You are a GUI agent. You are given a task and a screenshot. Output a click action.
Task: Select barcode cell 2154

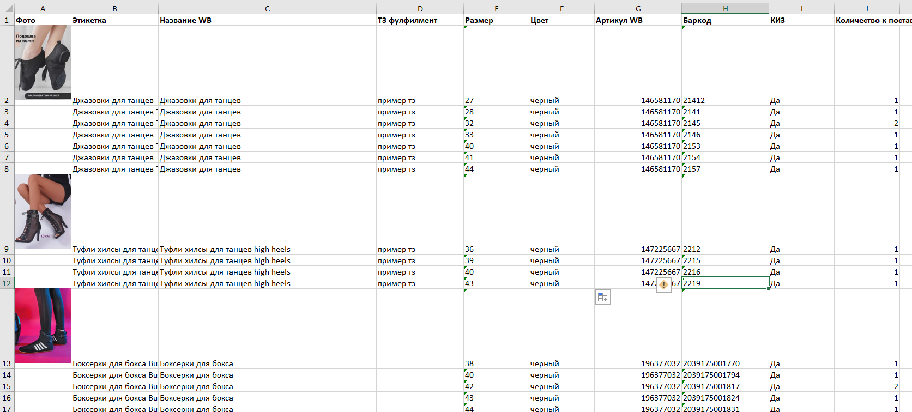click(x=725, y=157)
